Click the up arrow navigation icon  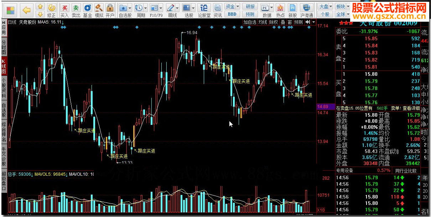40,6
